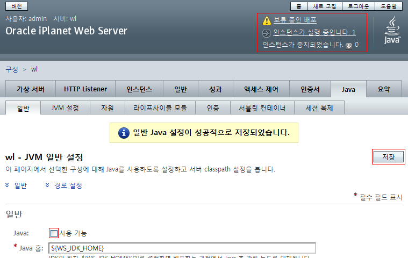Click the 저장 save button

389,156
